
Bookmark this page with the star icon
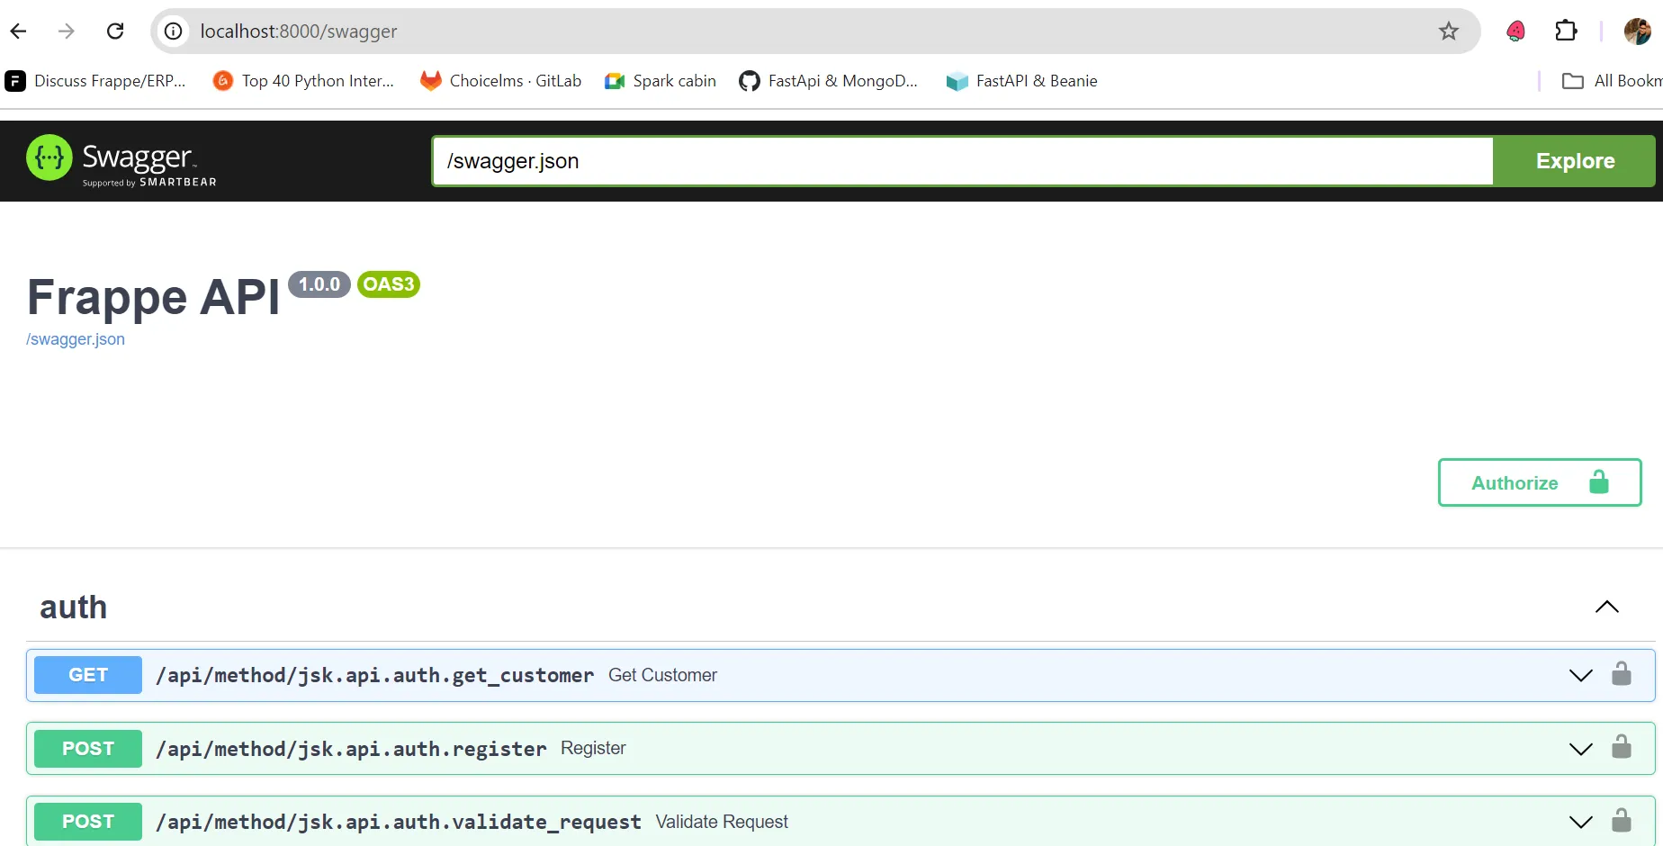[1449, 31]
